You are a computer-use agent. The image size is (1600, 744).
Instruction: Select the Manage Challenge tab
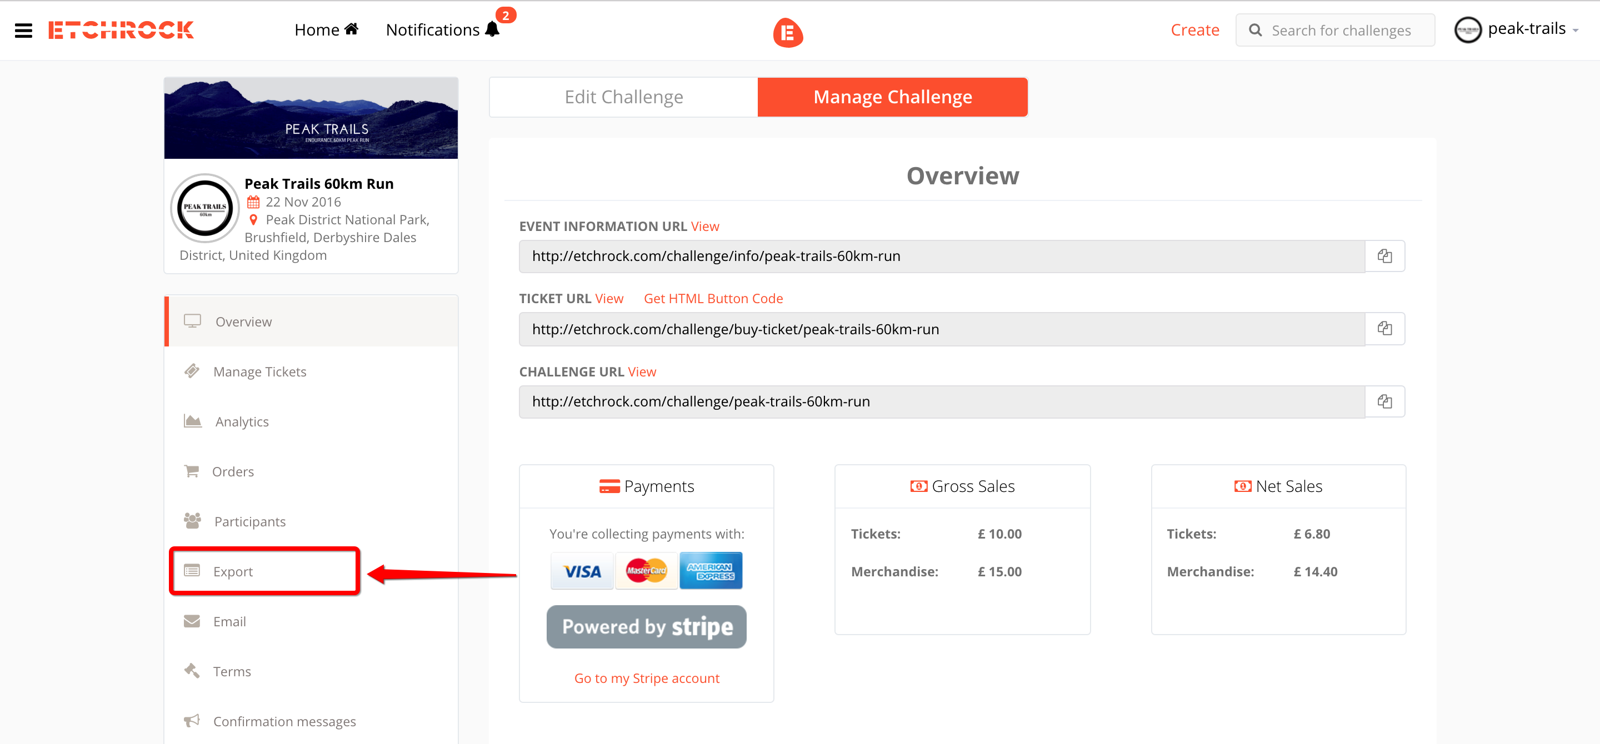[x=892, y=97]
